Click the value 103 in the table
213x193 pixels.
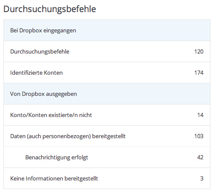coord(199,136)
